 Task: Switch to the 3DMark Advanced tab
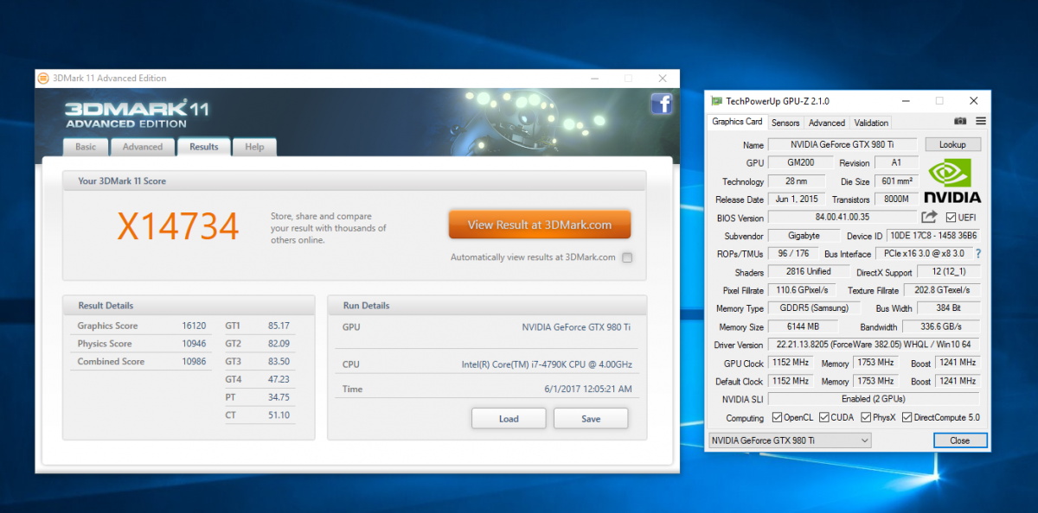pos(143,147)
